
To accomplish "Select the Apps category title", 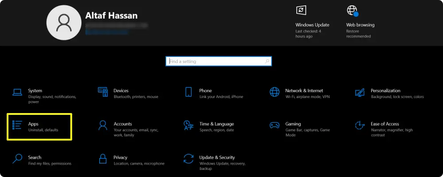I will pos(33,124).
